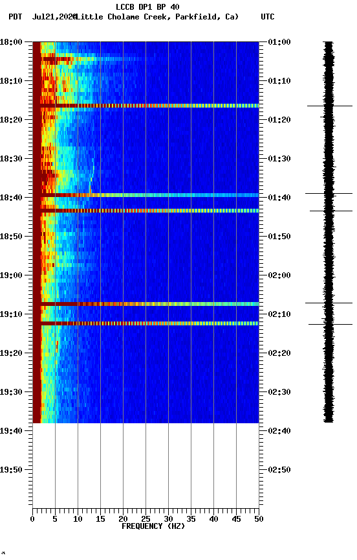Click the '18:10' PDT time label
Screen dimensions: 357x560
click(11, 81)
